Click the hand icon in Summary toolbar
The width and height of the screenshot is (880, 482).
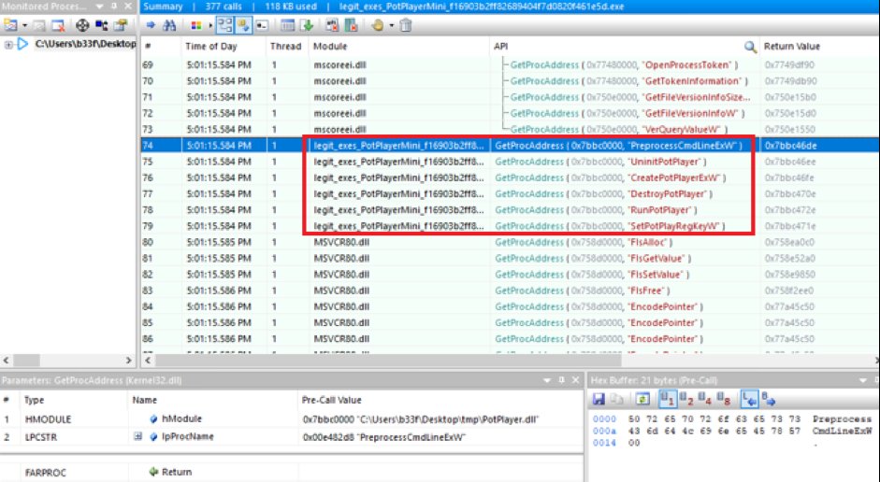click(x=378, y=25)
